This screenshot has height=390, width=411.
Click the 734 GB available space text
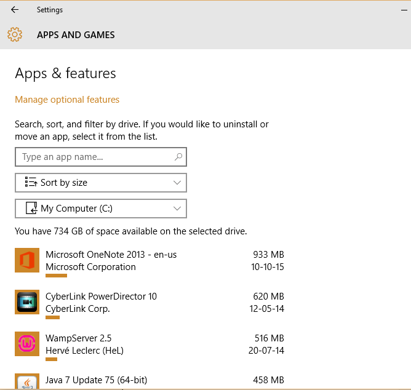[131, 231]
